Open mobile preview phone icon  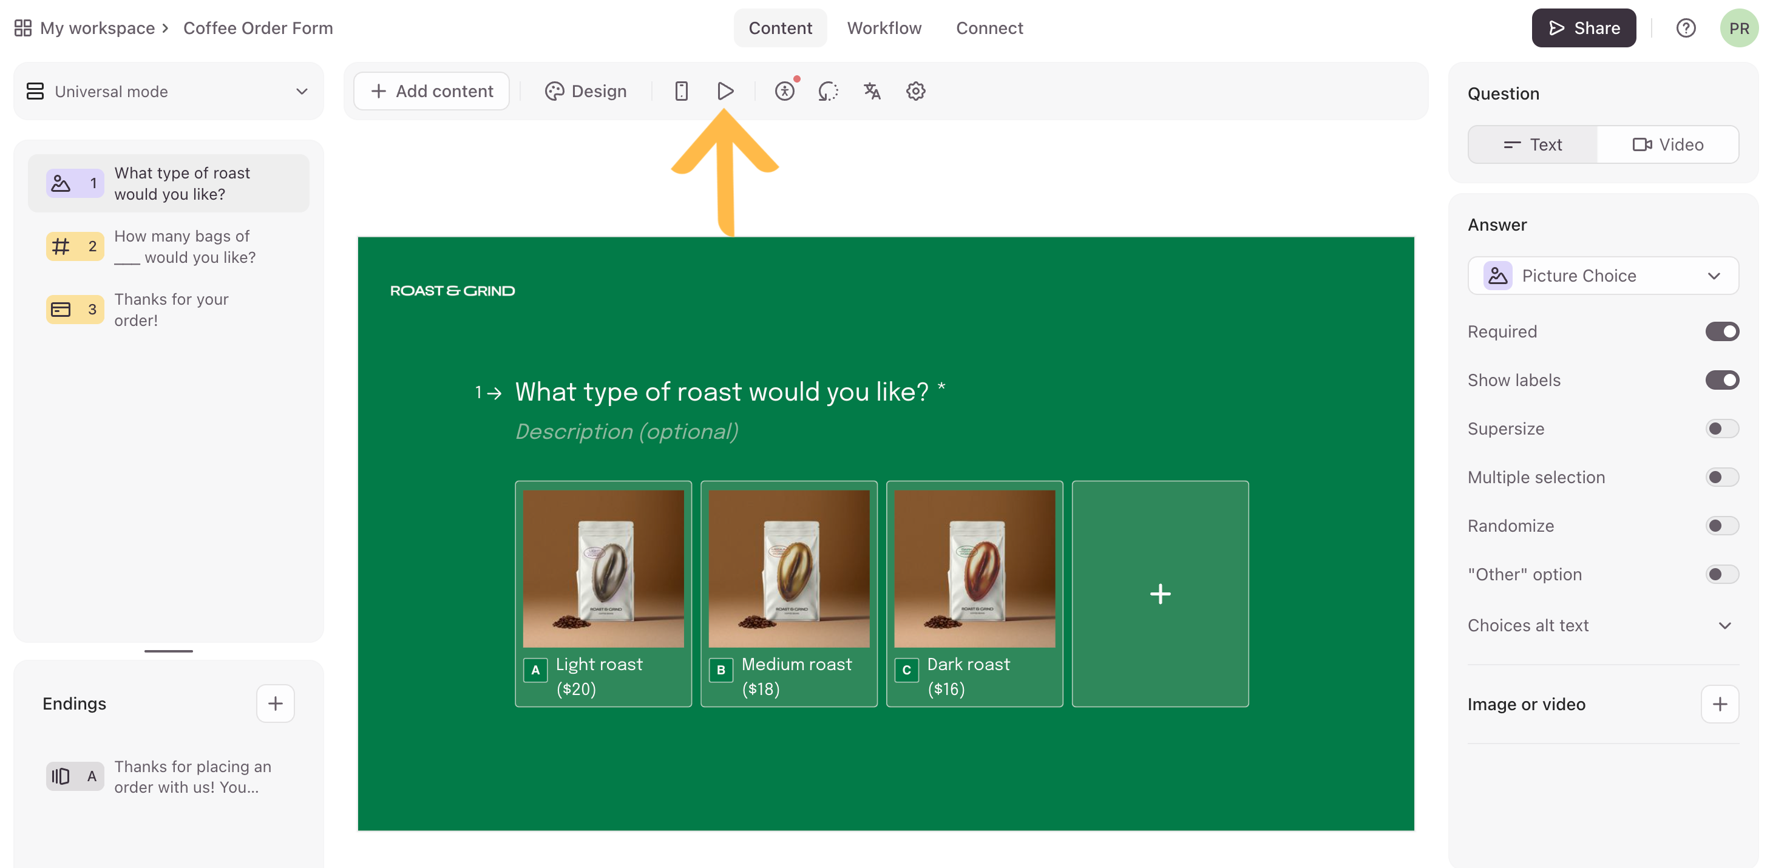pos(681,92)
